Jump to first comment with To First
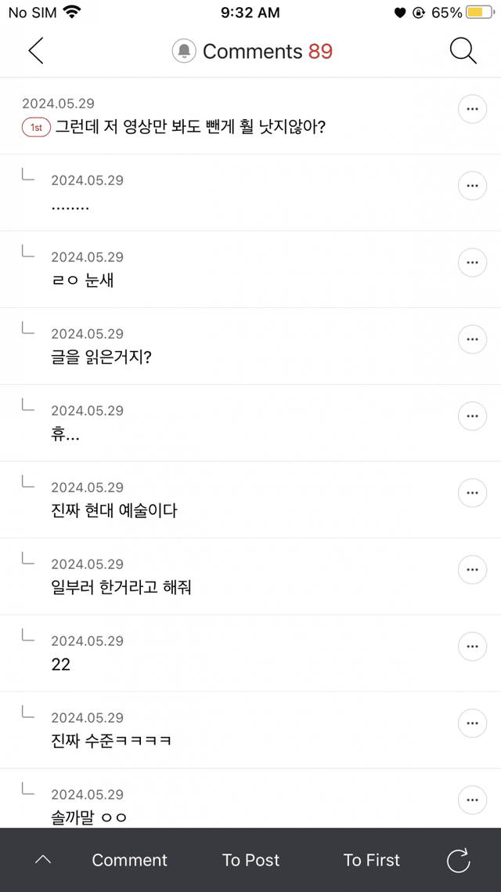The width and height of the screenshot is (501, 892). 371,860
